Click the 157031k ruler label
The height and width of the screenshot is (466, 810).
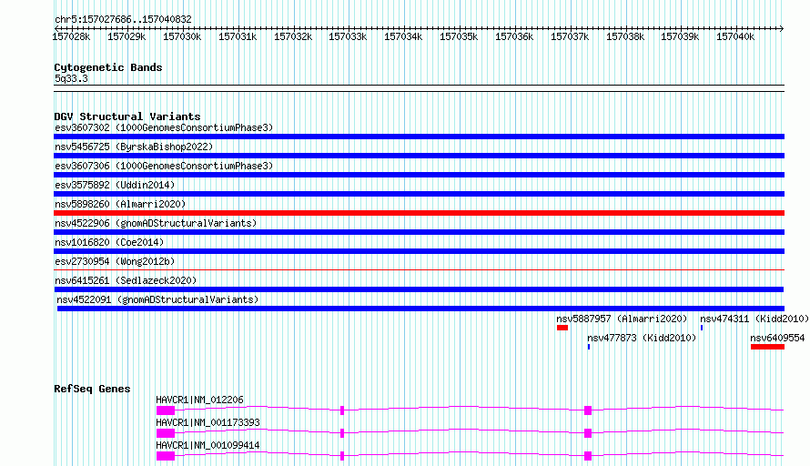click(x=238, y=36)
